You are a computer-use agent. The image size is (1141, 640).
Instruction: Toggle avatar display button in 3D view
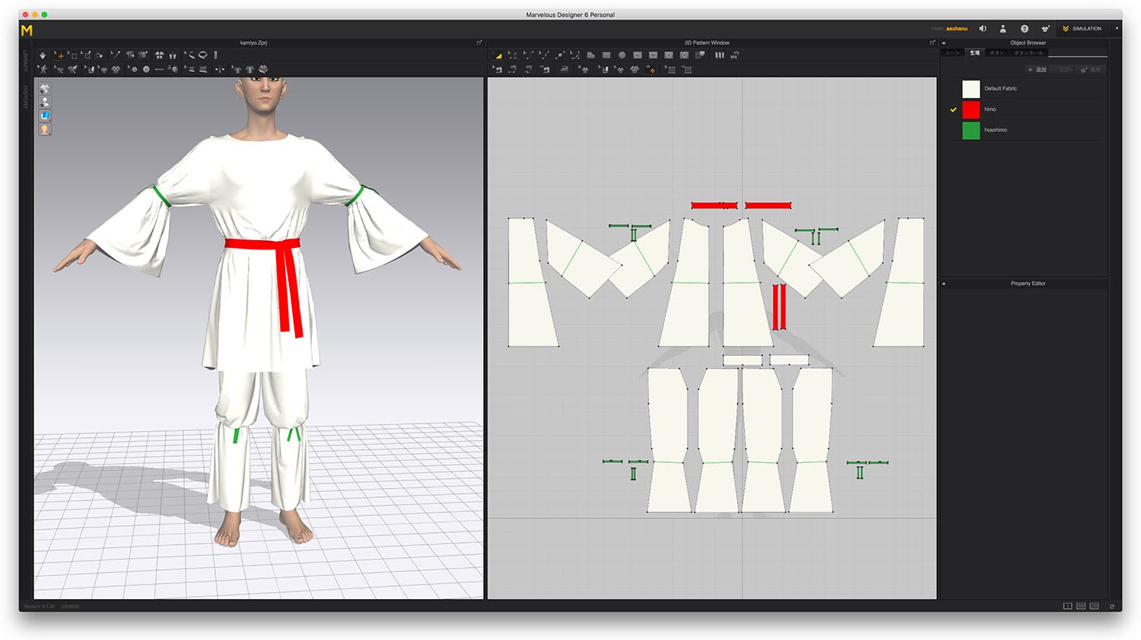tap(45, 102)
